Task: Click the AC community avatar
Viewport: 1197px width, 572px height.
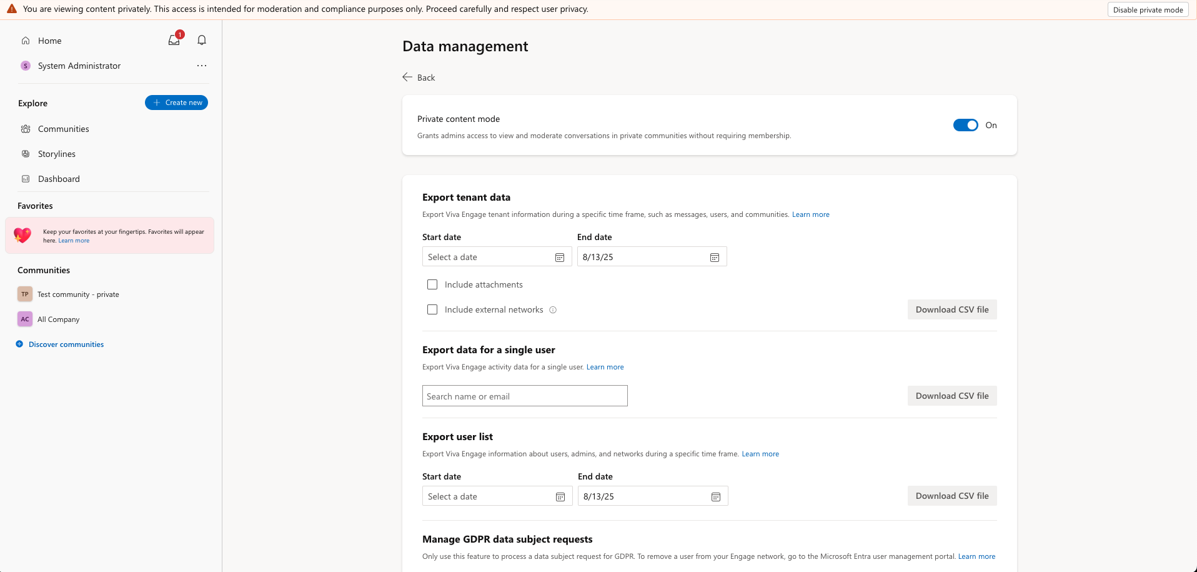Action: tap(25, 319)
